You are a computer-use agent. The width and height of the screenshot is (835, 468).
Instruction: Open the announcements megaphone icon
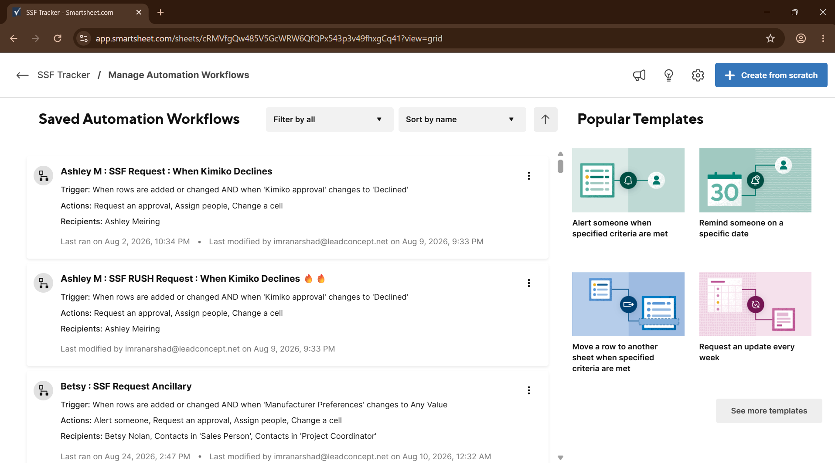pos(639,75)
